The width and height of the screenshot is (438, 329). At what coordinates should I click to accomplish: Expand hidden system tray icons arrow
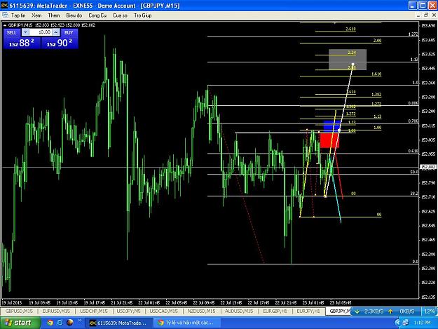[x=397, y=323]
